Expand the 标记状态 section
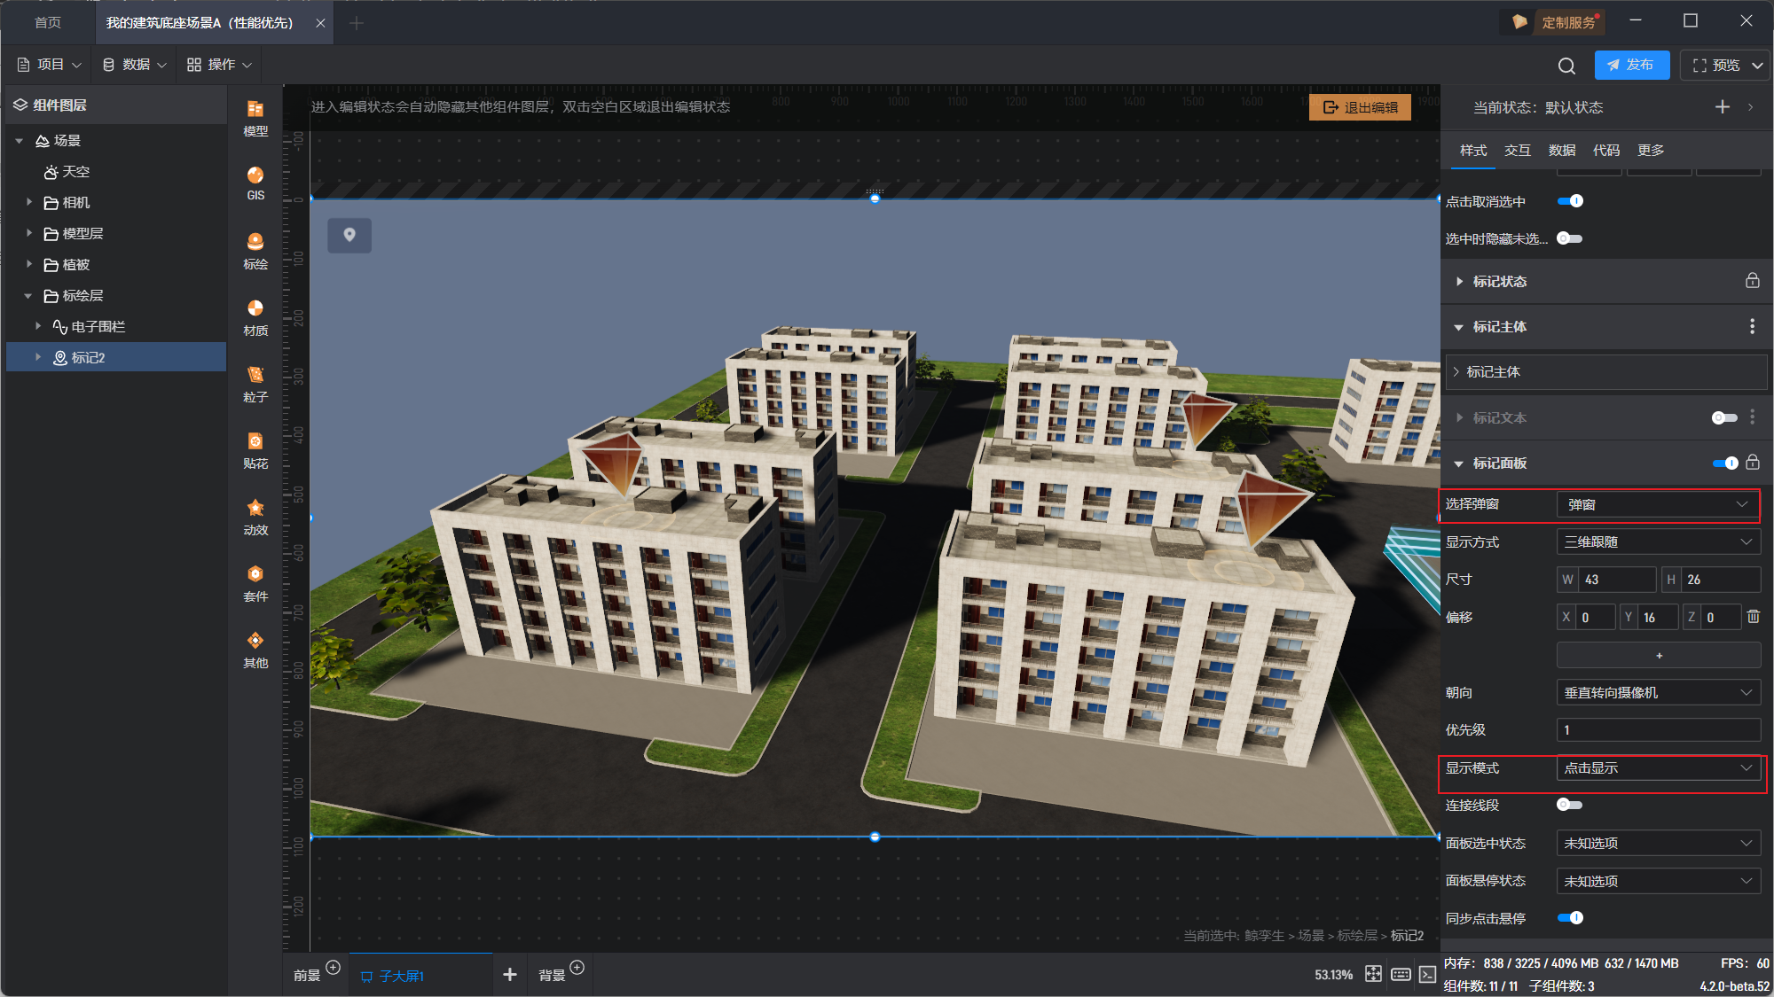Viewport: 1774px width, 997px height. point(1499,282)
